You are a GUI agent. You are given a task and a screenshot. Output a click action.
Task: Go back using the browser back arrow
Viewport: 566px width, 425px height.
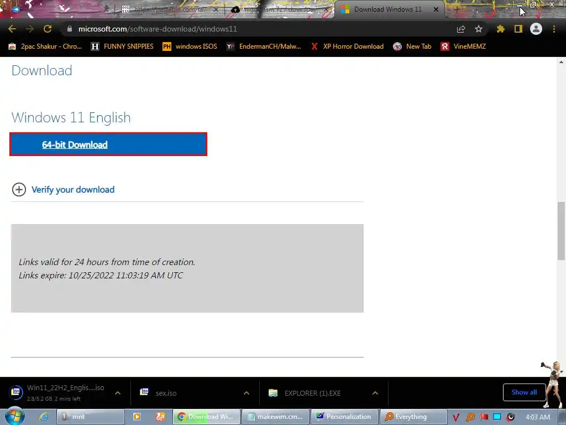[12, 29]
